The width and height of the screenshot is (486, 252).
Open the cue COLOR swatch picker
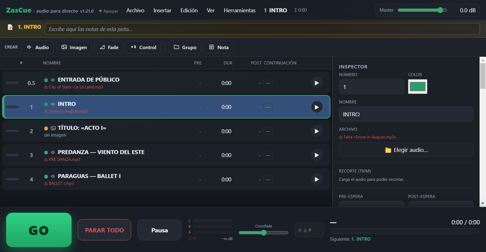point(418,86)
